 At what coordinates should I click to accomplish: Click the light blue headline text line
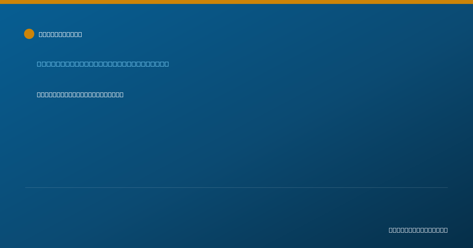(x=103, y=64)
